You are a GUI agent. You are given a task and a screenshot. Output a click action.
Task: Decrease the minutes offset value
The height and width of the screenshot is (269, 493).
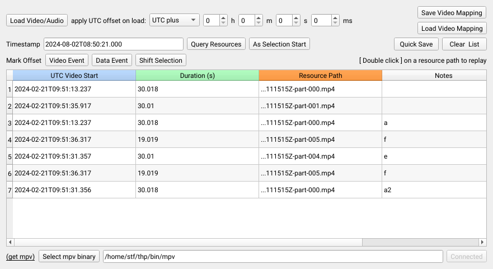[x=259, y=23]
